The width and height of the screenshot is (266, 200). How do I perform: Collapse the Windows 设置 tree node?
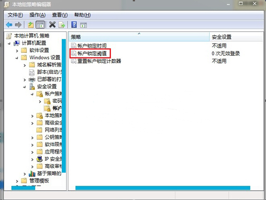point(17,58)
